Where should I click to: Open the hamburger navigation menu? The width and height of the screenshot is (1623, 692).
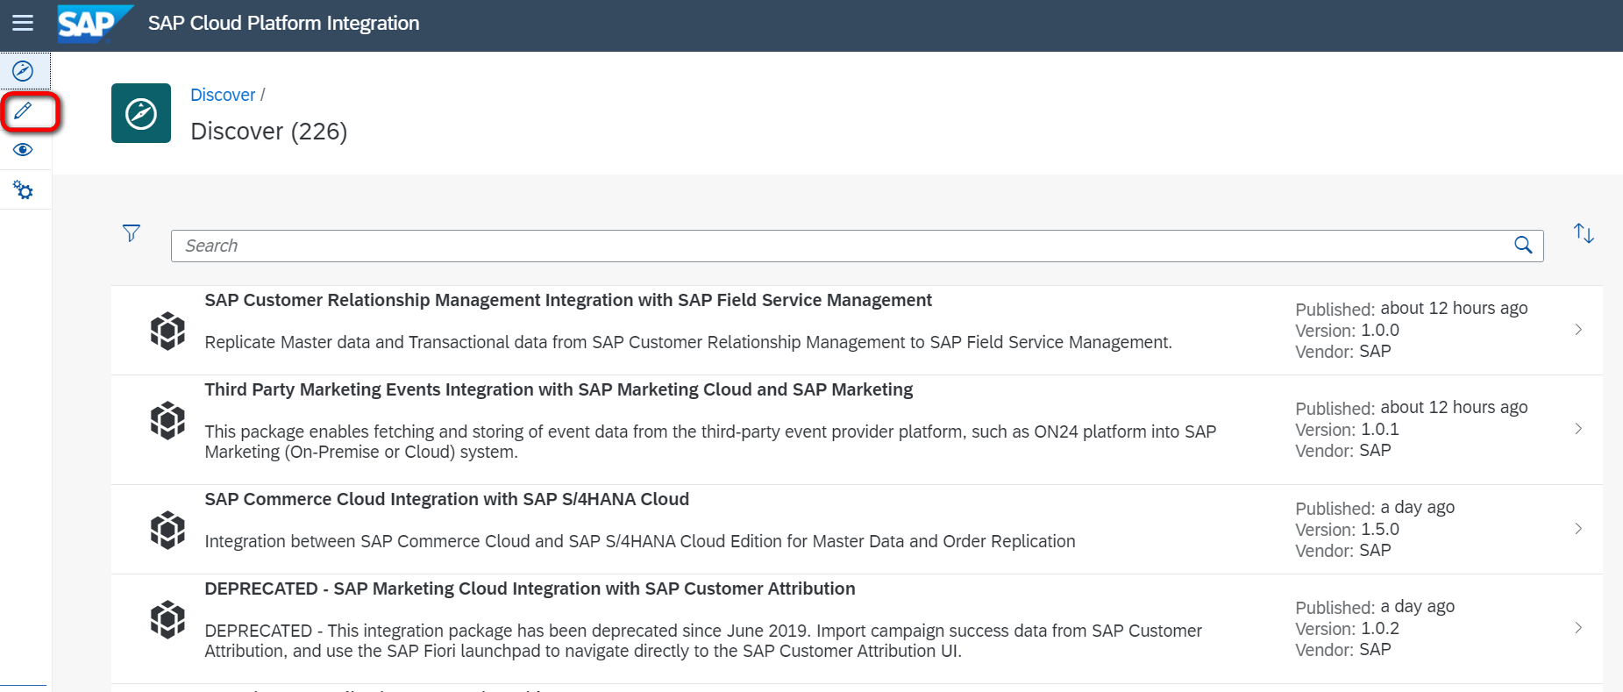[x=23, y=23]
